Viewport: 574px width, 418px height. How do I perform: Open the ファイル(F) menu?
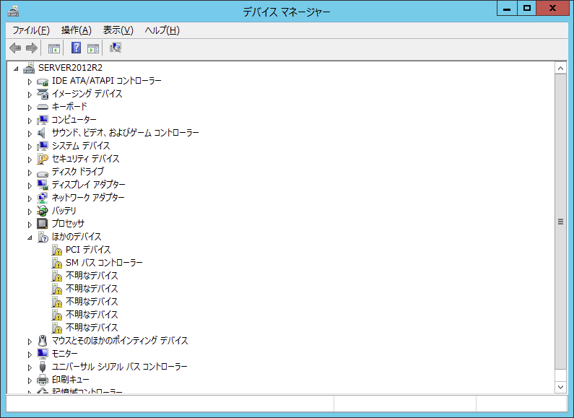tap(31, 30)
